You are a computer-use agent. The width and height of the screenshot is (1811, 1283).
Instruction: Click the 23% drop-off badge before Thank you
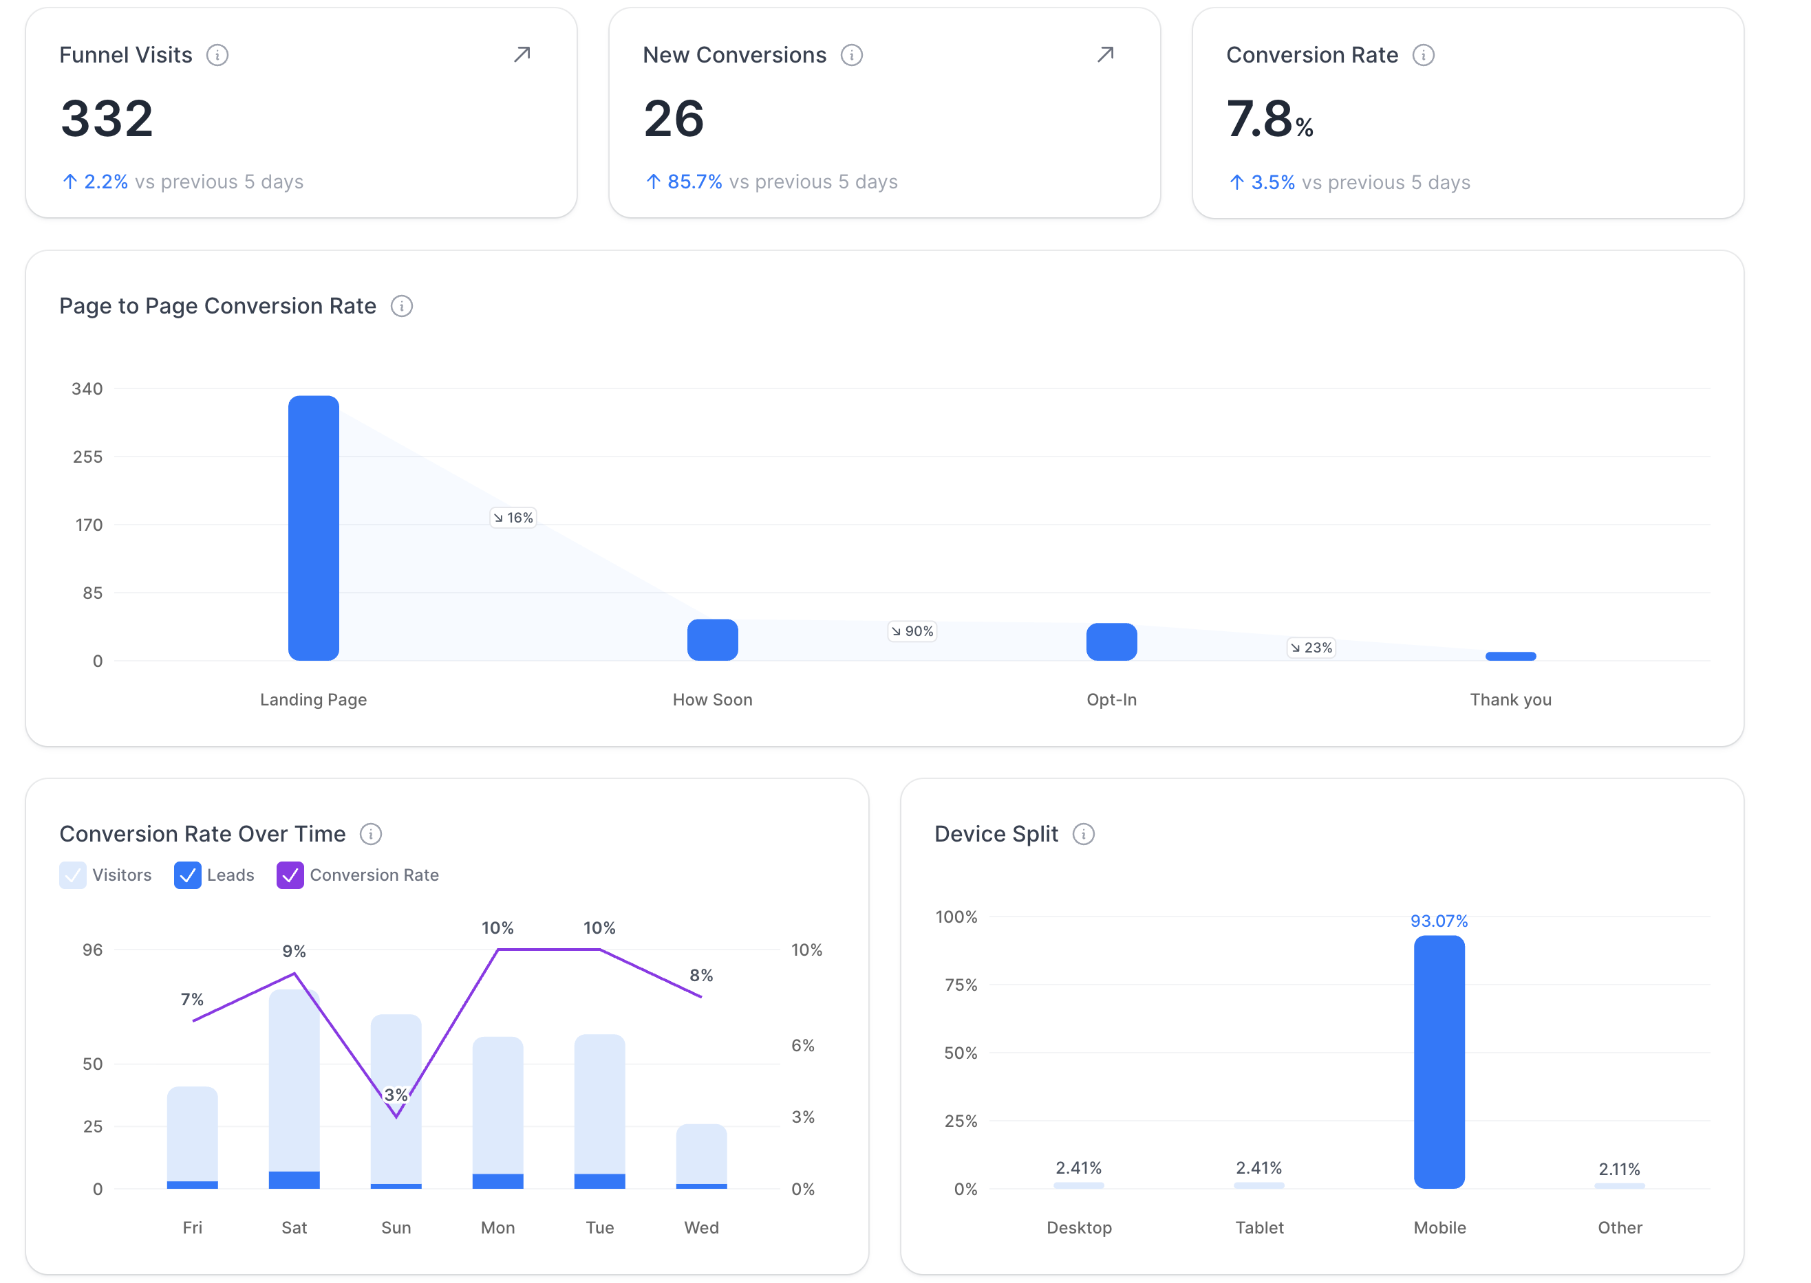click(x=1311, y=648)
